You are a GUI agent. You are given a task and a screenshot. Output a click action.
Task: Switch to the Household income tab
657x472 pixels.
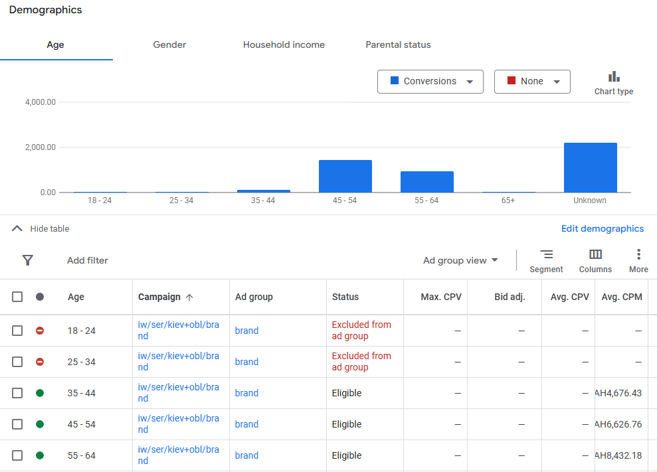pos(284,45)
